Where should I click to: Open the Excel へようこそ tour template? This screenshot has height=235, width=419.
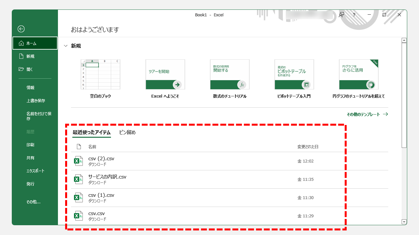(x=165, y=75)
